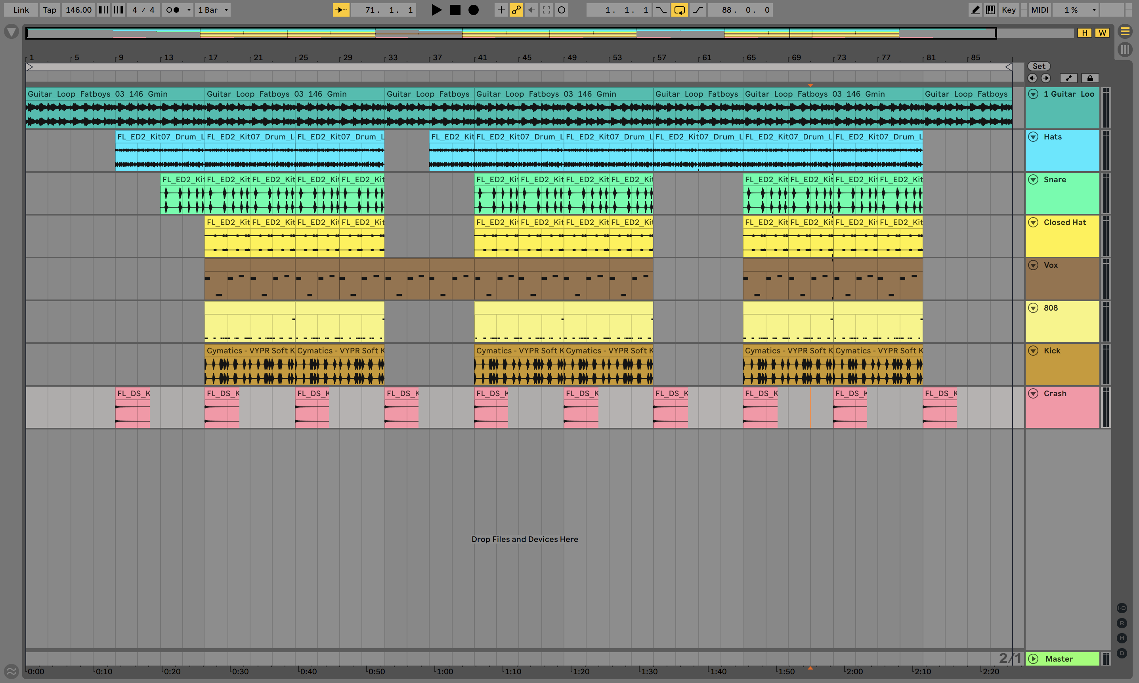Switch to Session view with the bars icon

(1125, 49)
